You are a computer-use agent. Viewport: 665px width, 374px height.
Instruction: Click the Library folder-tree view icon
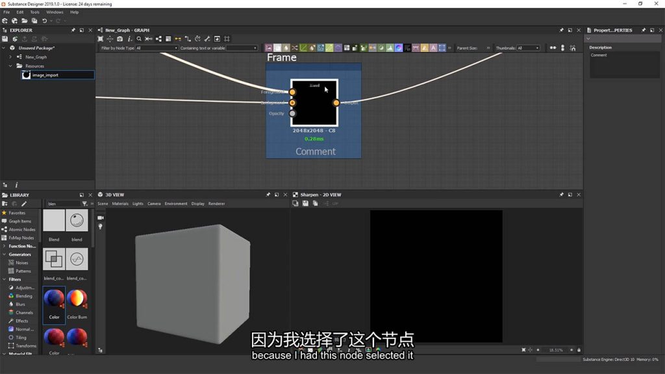pos(5,204)
